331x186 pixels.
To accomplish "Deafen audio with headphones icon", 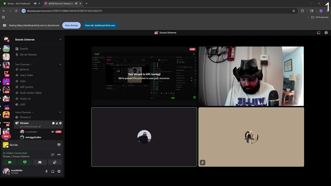I will click(x=53, y=171).
